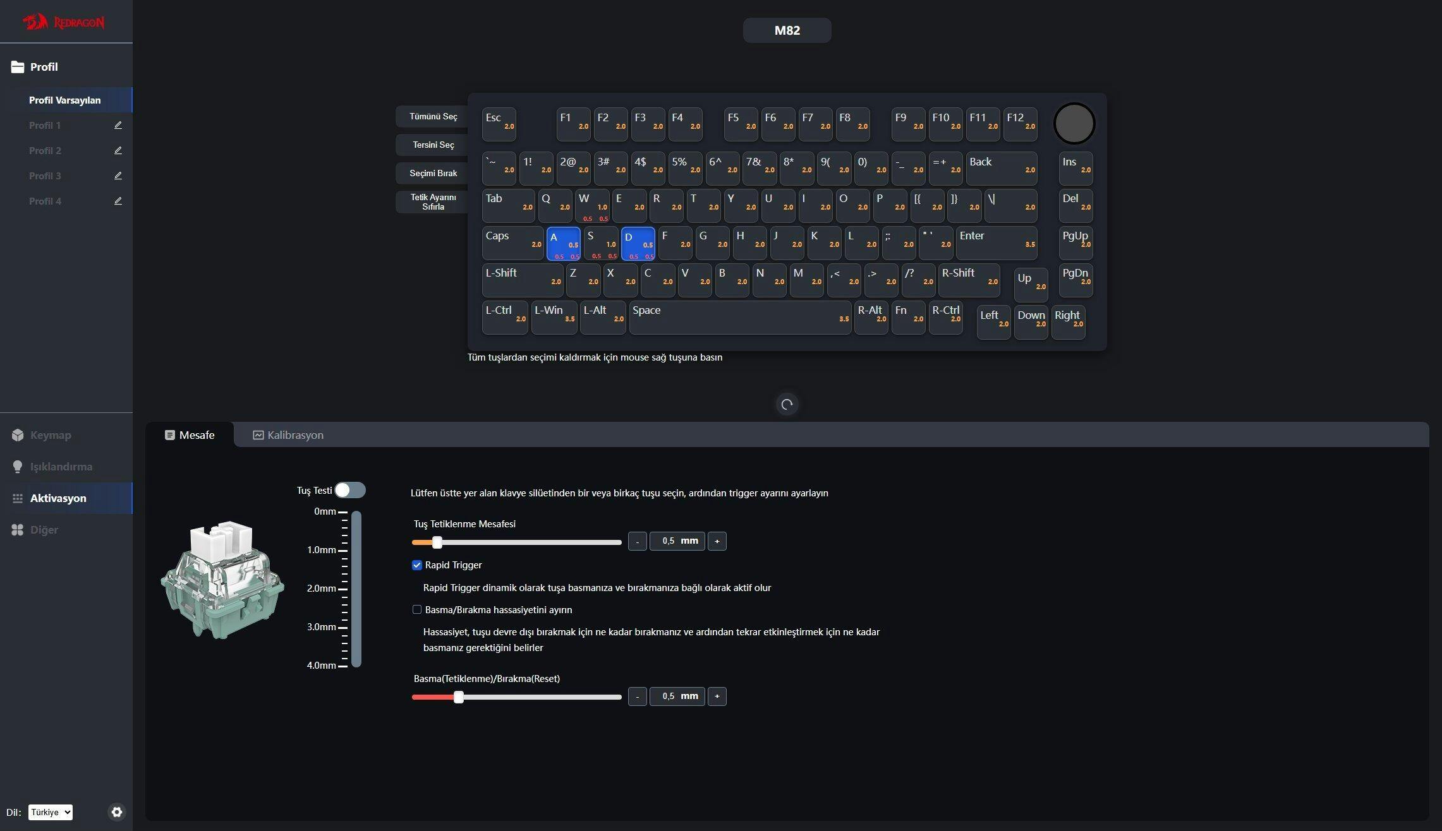This screenshot has width=1442, height=831.
Task: Click the edit pencil icon next to Profil 3
Action: coord(118,176)
